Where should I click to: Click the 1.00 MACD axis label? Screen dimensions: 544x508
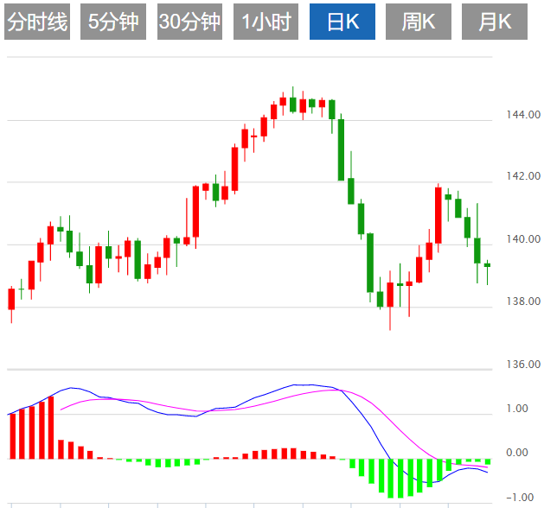[x=517, y=408]
